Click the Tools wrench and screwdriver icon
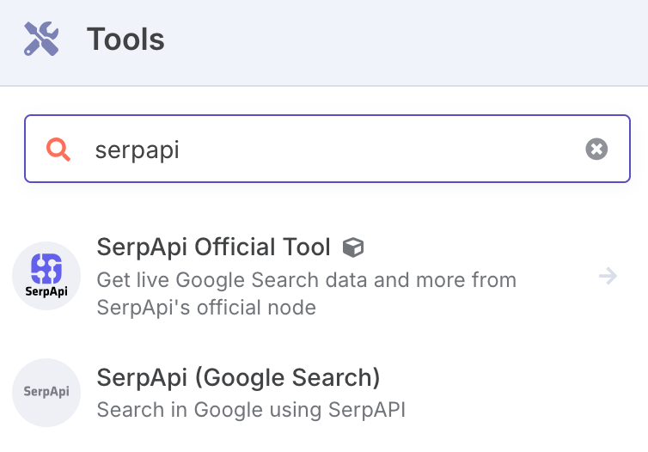The height and width of the screenshot is (452, 648). (41, 40)
